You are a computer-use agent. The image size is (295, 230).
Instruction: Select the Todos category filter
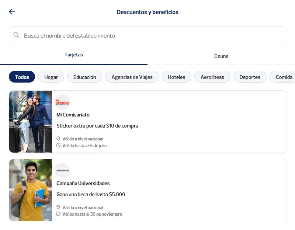pos(22,77)
